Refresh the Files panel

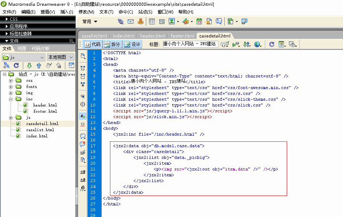point(16,65)
